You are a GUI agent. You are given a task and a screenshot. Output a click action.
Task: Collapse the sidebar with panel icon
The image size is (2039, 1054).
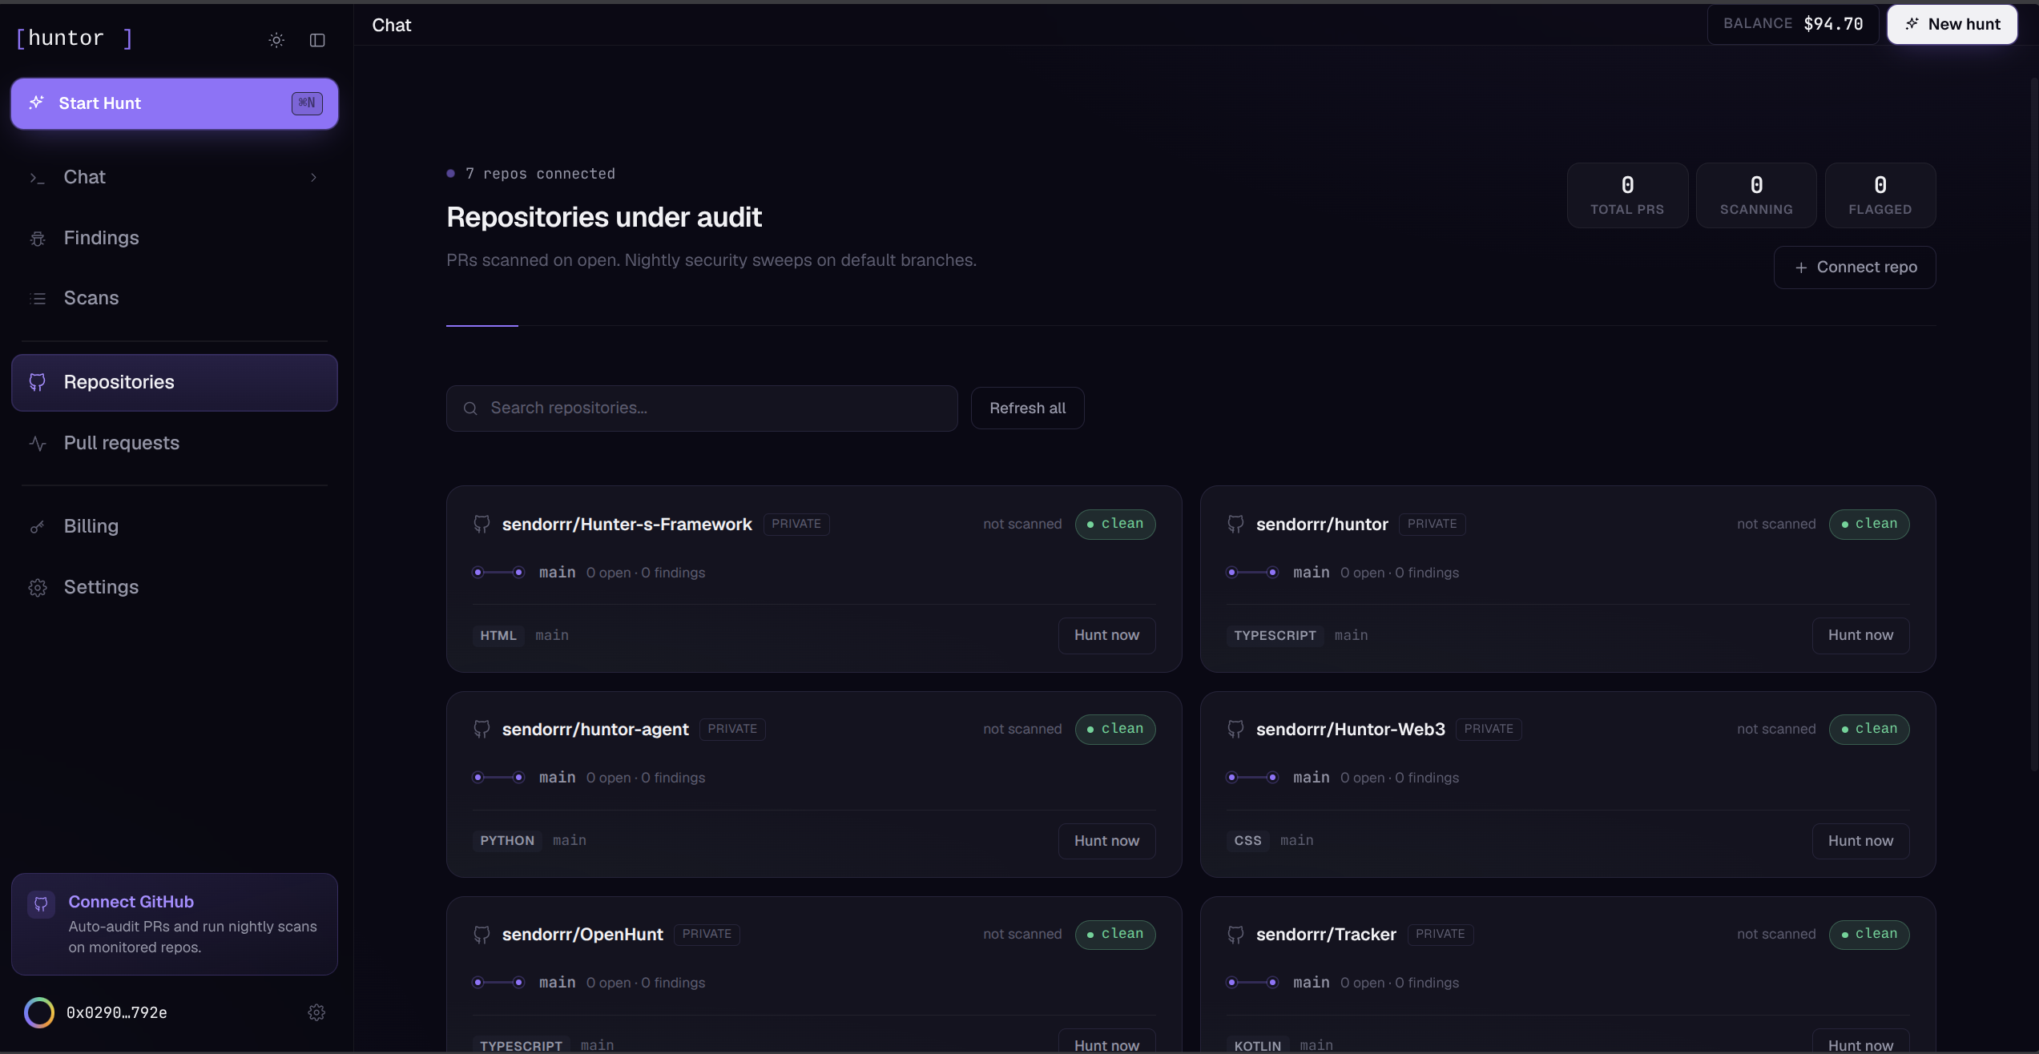point(317,40)
